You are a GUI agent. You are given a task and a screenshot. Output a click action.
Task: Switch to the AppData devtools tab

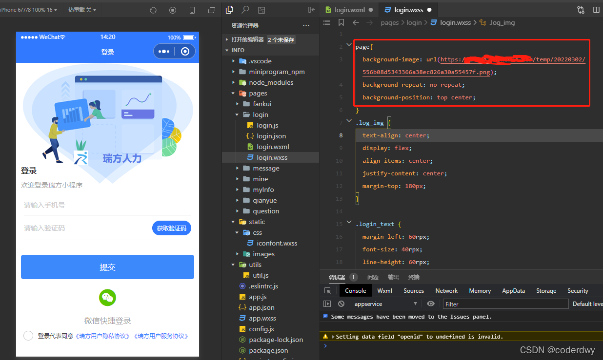pos(513,291)
